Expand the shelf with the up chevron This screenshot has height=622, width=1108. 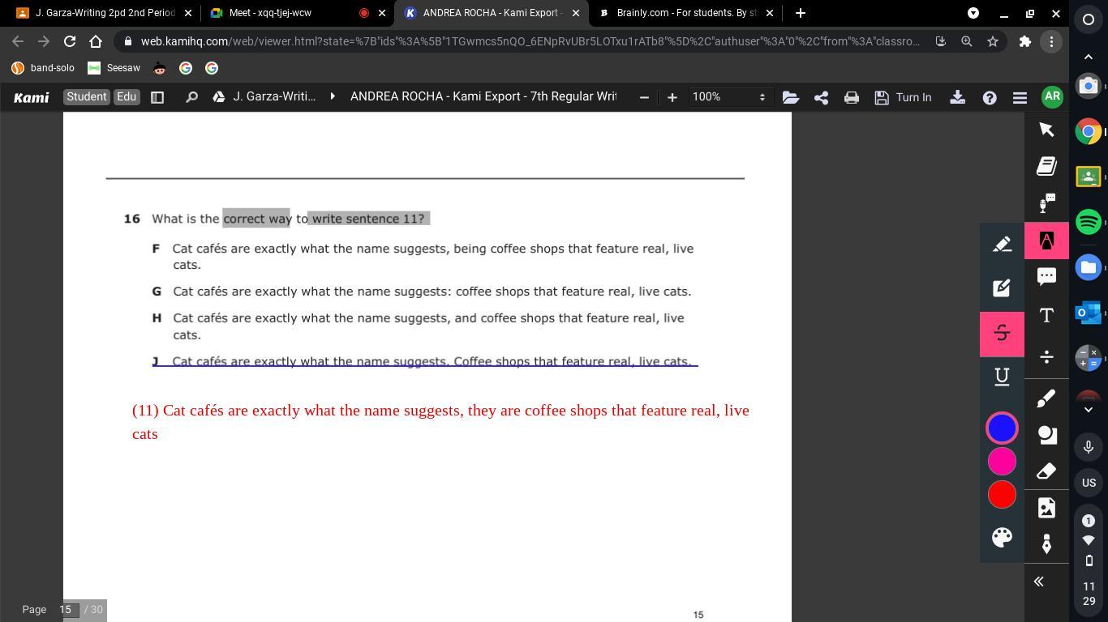point(1089,57)
